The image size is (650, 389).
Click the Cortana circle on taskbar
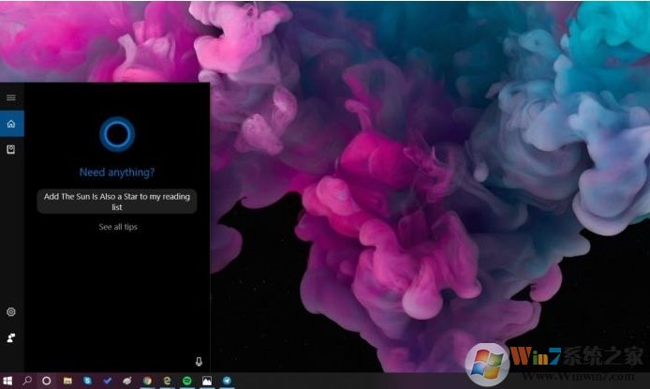click(47, 381)
